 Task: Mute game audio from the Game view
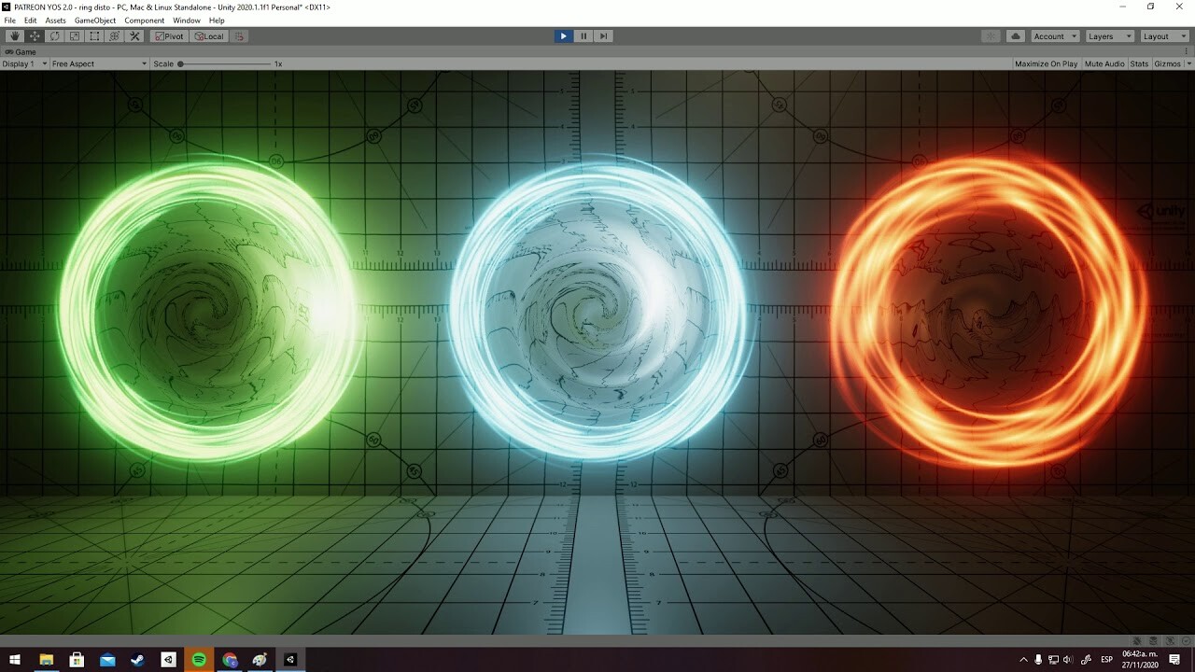point(1104,63)
